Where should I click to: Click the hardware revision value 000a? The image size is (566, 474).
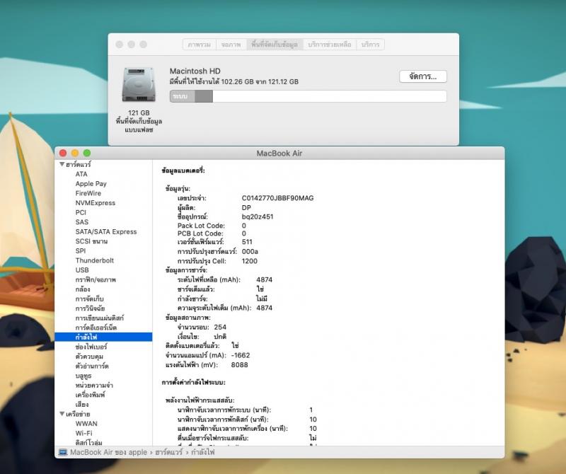pyautogui.click(x=250, y=251)
